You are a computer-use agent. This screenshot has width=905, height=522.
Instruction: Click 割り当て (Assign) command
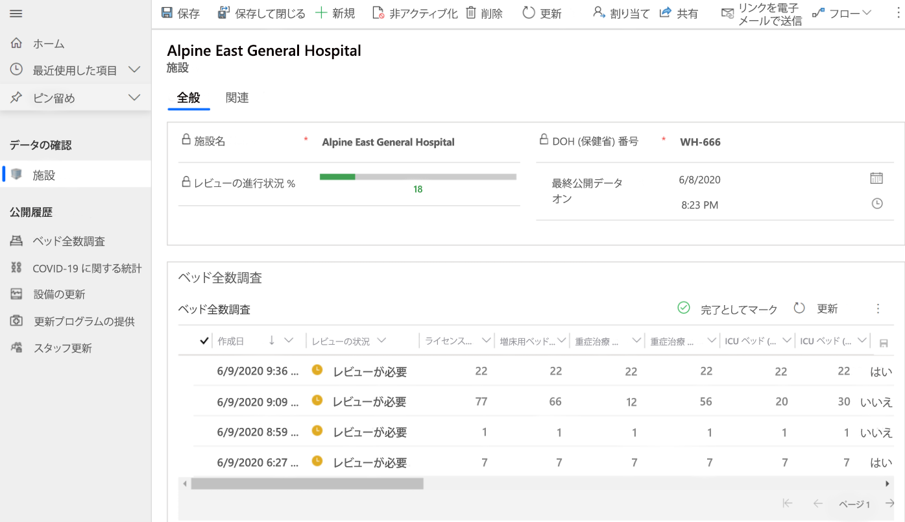pyautogui.click(x=621, y=13)
